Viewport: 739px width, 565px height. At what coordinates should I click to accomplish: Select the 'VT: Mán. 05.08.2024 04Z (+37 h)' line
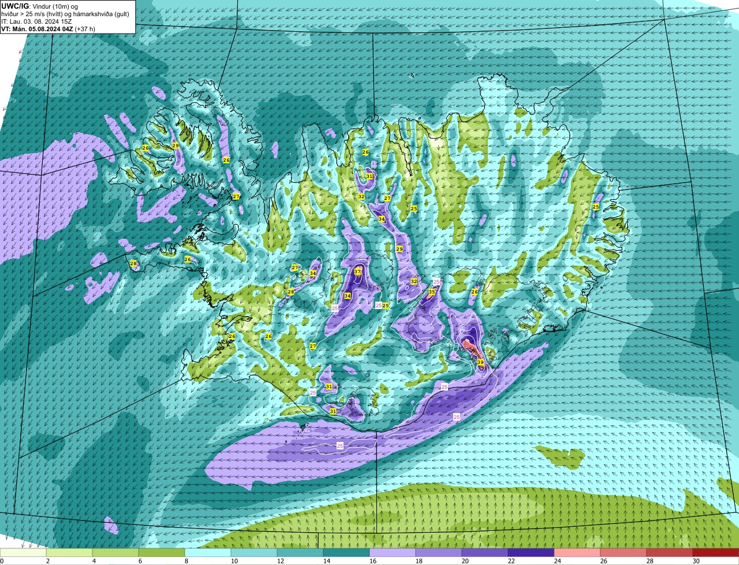48,28
